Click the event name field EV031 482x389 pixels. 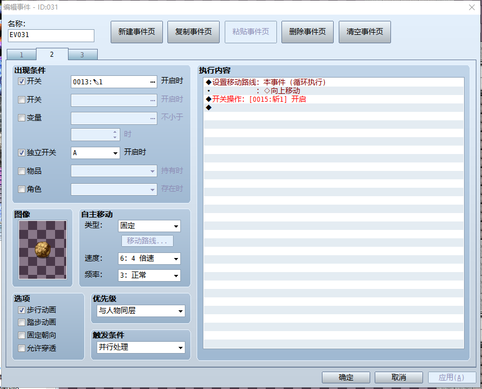51,35
